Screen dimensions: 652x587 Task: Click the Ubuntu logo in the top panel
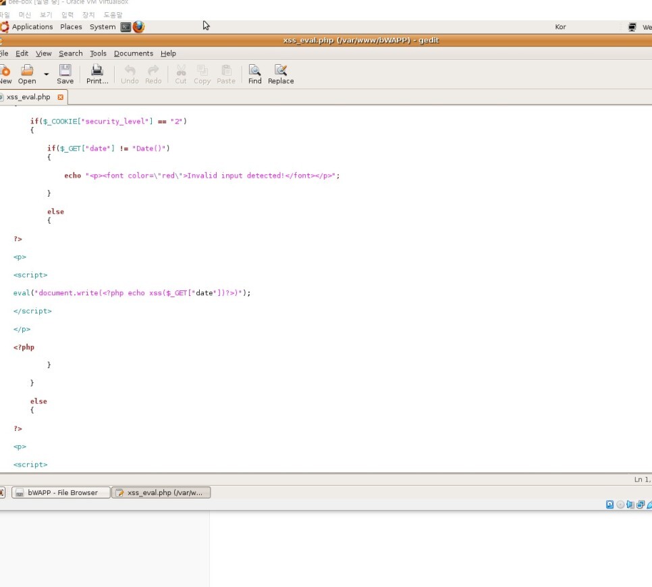5,27
